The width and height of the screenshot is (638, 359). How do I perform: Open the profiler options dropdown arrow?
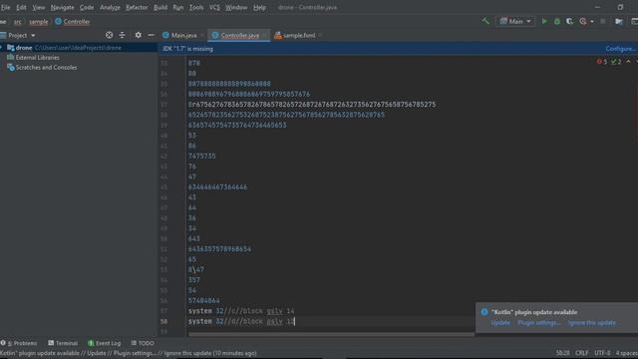(592, 21)
